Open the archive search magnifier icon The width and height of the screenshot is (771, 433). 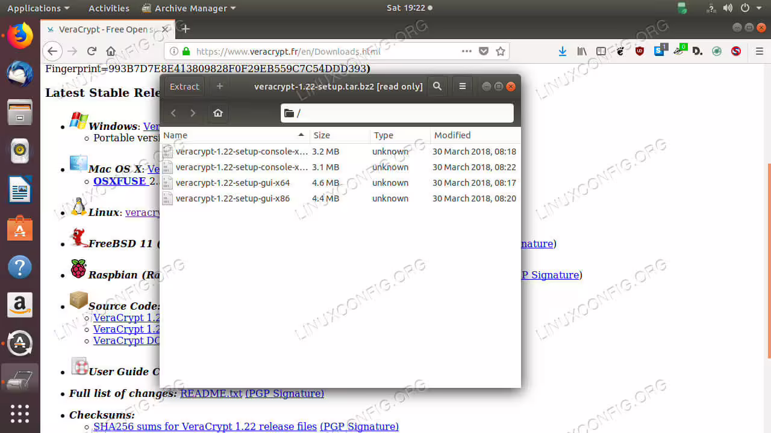coord(437,87)
